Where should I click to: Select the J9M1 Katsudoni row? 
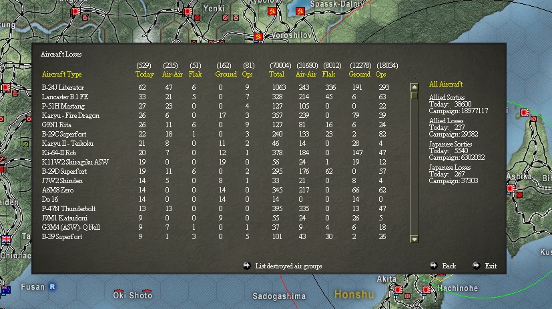[x=216, y=218]
